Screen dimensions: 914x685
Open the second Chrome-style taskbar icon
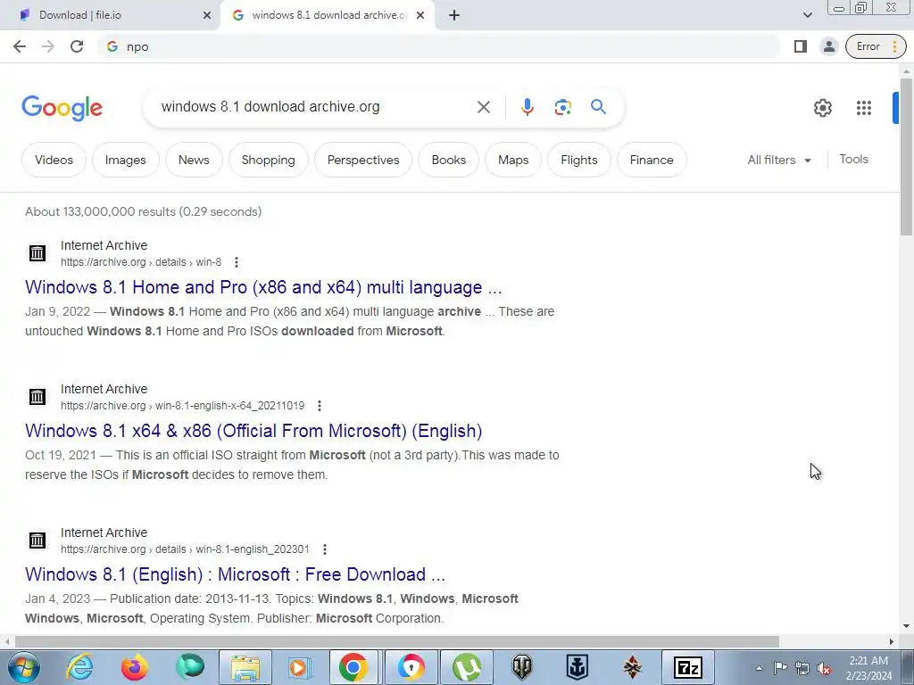411,667
